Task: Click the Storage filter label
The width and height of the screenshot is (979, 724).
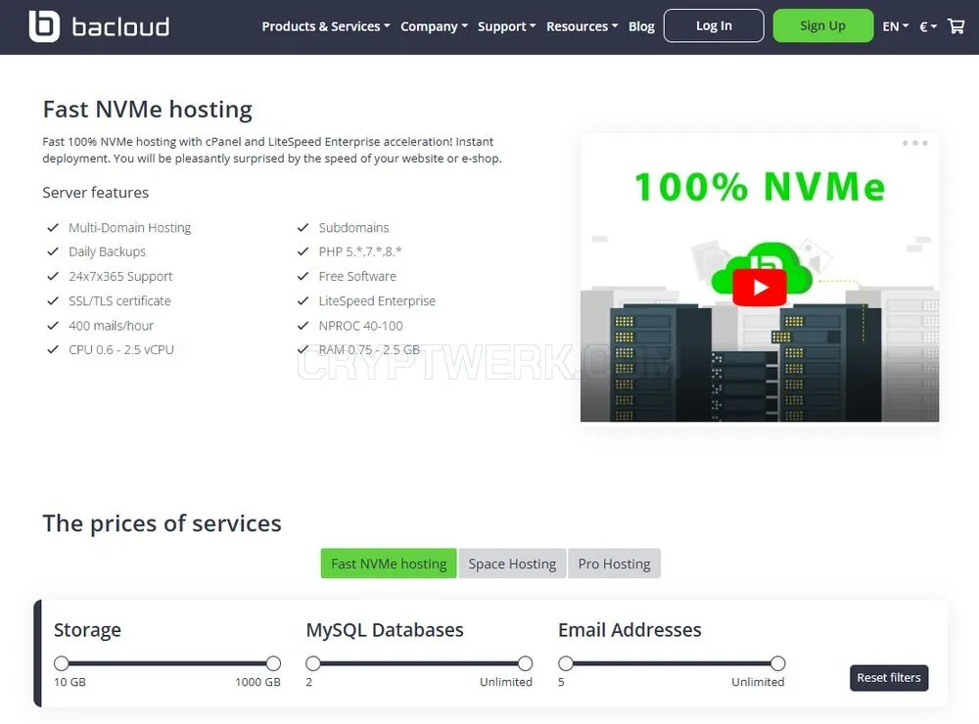Action: click(x=87, y=630)
